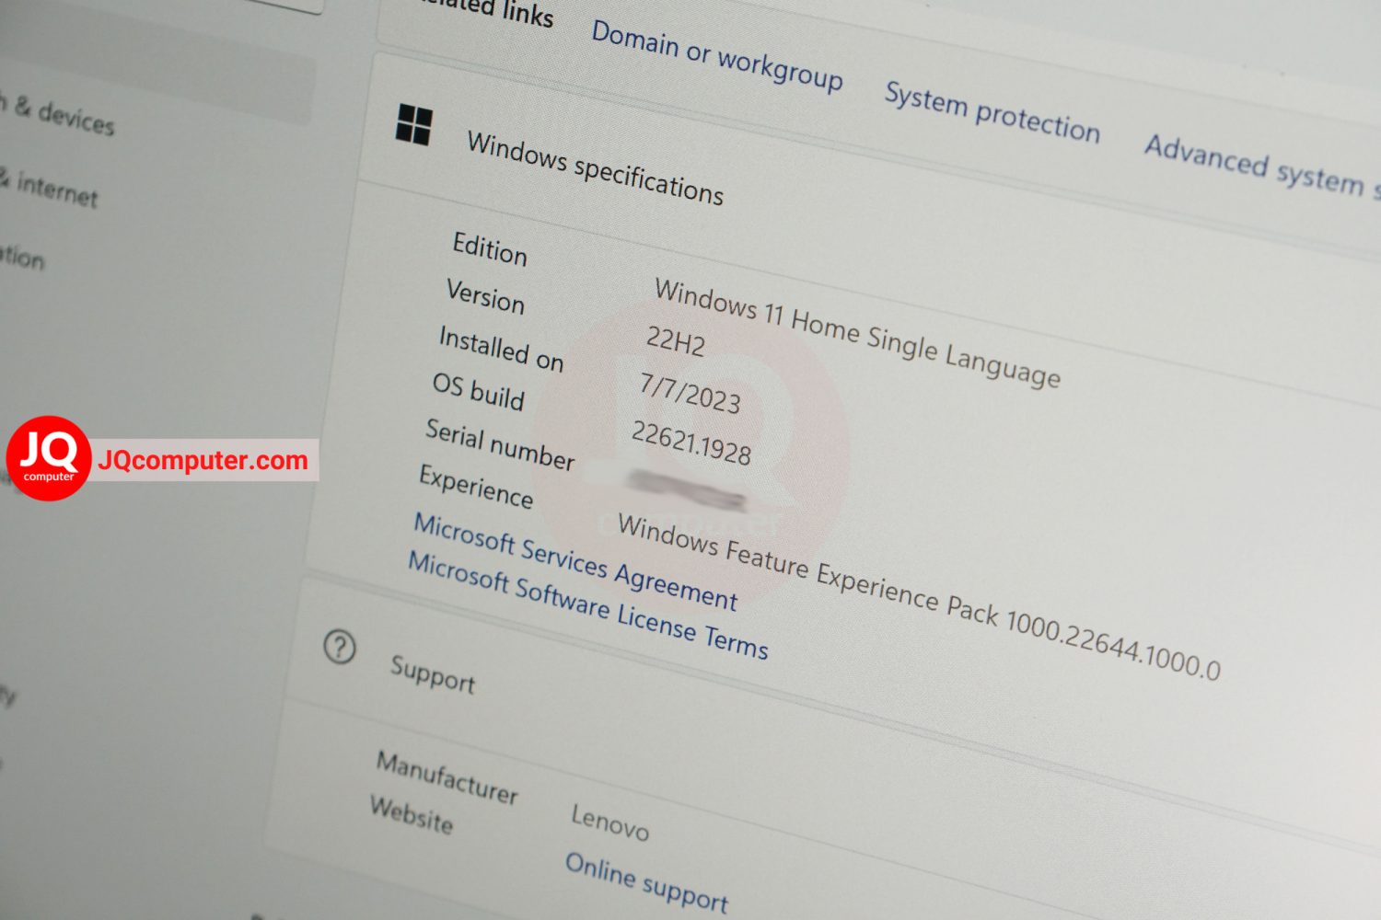Open the Online support website link
1381x920 pixels.
pyautogui.click(x=646, y=882)
